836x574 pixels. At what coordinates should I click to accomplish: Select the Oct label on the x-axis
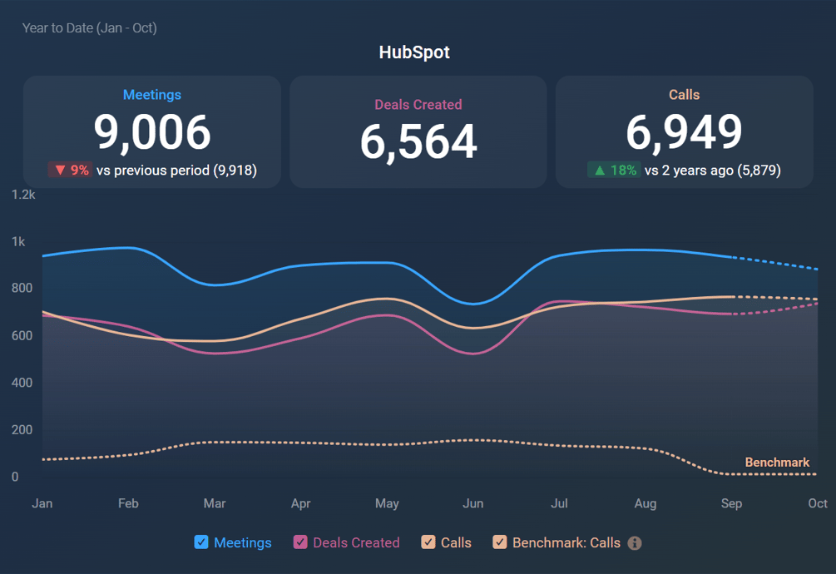(x=818, y=503)
